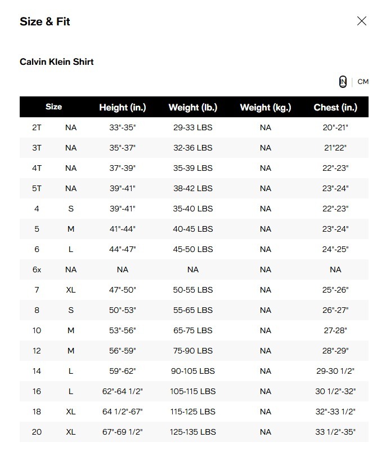Select the IN unit option
Screen dimensions: 386x464
(x=343, y=82)
